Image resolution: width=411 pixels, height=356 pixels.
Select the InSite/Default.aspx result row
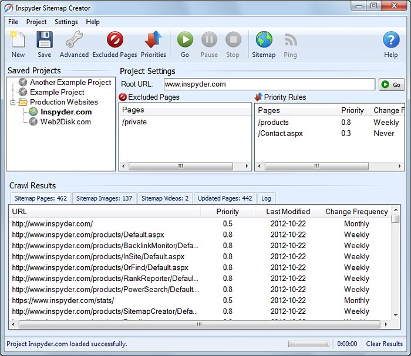200,256
